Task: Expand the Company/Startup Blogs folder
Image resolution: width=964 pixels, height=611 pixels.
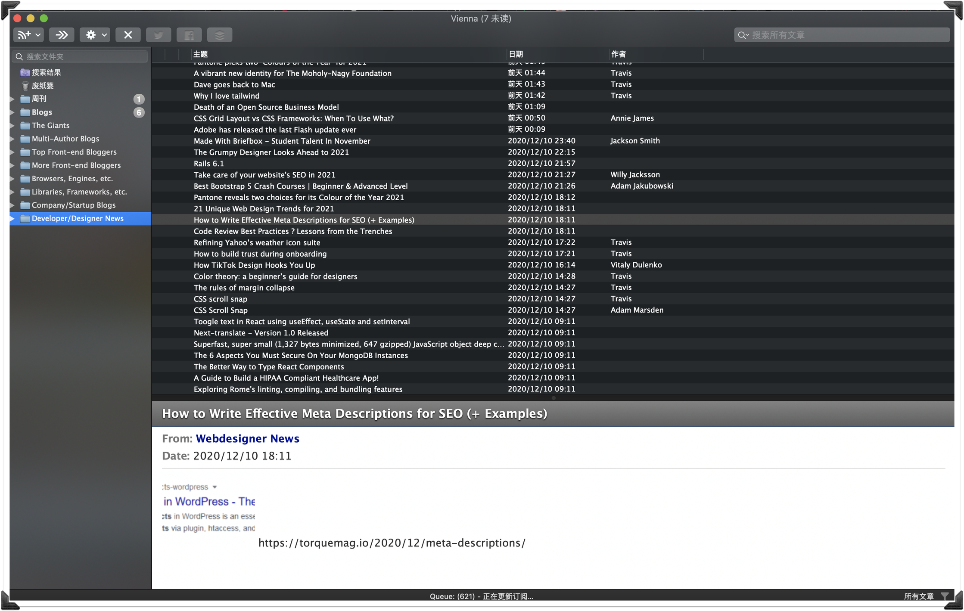Action: tap(12, 206)
